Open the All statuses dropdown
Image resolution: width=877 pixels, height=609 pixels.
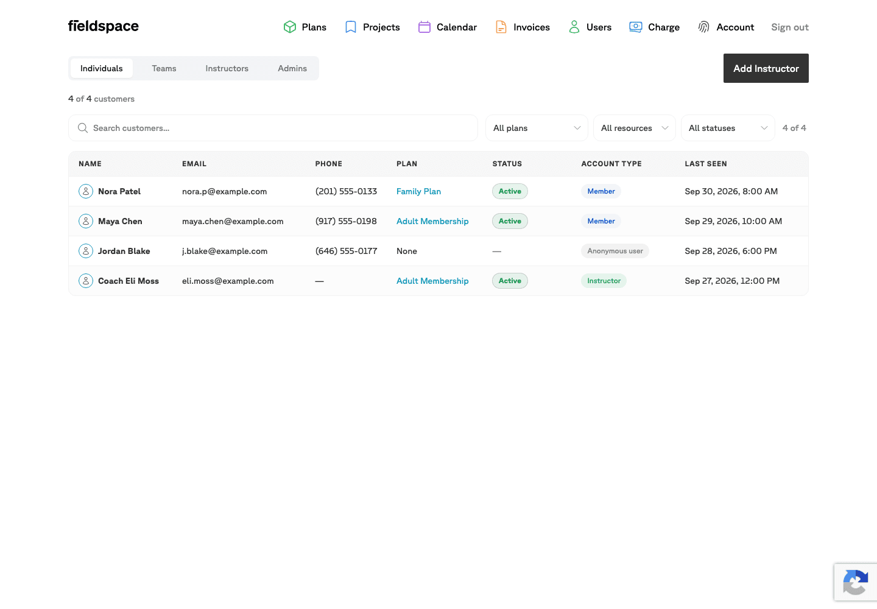click(728, 128)
